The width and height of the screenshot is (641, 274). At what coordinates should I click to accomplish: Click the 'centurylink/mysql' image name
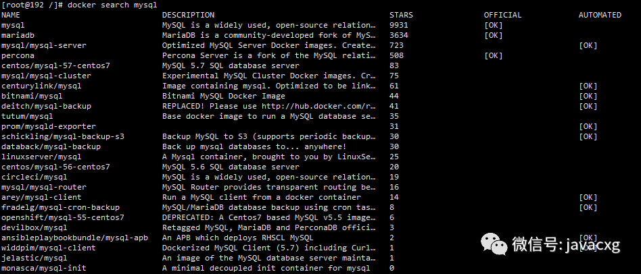tap(41, 86)
